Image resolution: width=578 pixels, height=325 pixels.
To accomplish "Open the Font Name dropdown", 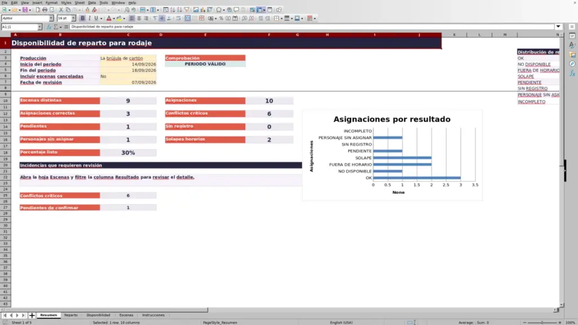I will tap(51, 18).
